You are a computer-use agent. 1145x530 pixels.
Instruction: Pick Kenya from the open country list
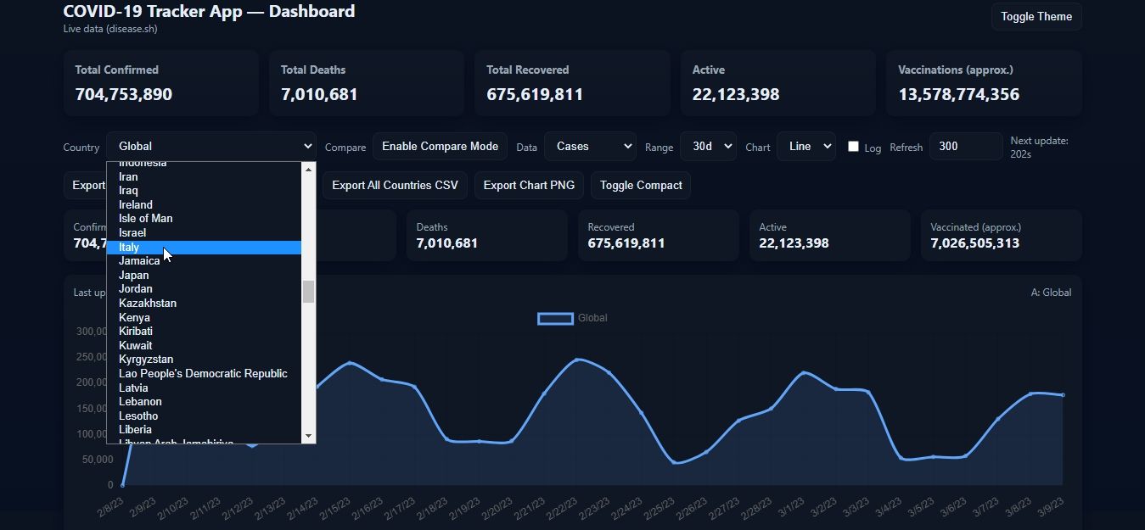pos(204,317)
